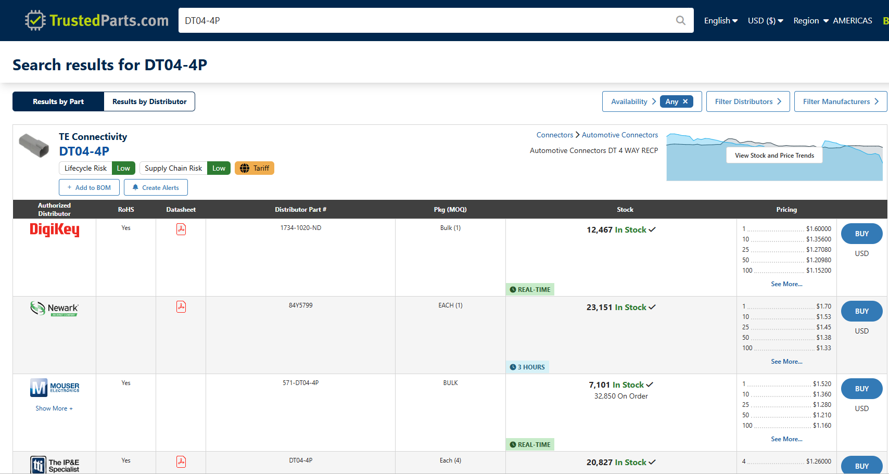Click the TE Connectivity manufacturer name

pyautogui.click(x=93, y=137)
